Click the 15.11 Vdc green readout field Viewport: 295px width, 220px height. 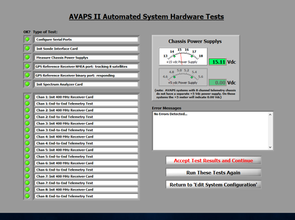tap(217, 62)
